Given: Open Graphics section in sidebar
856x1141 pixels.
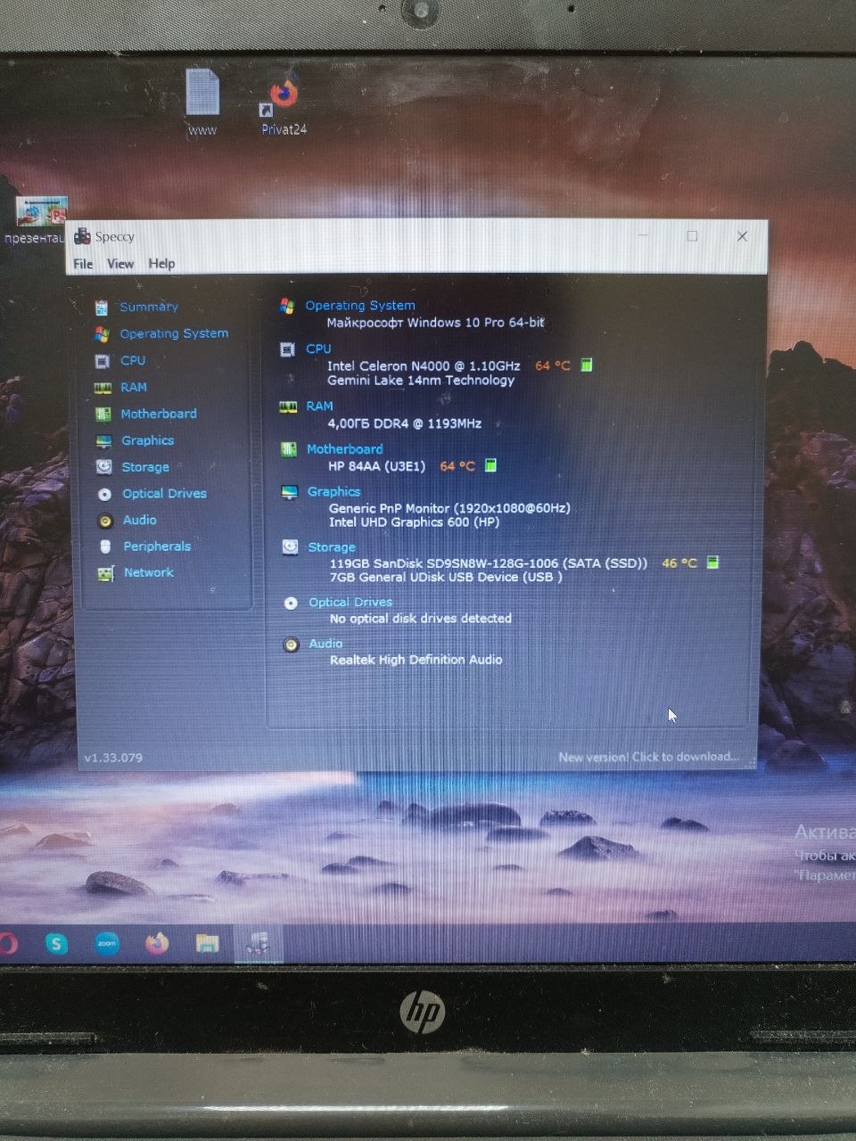Looking at the screenshot, I should pyautogui.click(x=148, y=440).
